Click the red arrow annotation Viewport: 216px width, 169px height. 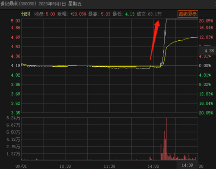tap(155, 40)
